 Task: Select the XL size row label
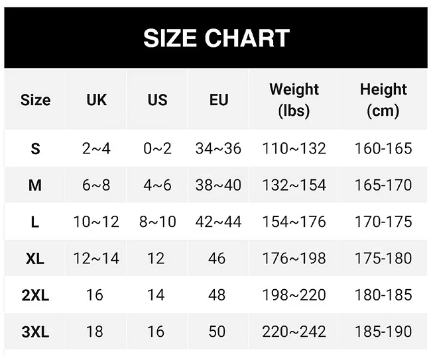(x=35, y=258)
